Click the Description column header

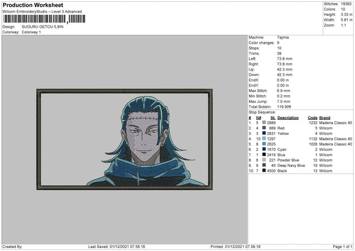pyautogui.click(x=288, y=118)
